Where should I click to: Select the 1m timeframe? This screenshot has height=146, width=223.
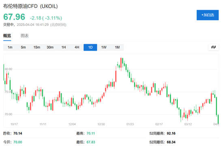pos(10,47)
